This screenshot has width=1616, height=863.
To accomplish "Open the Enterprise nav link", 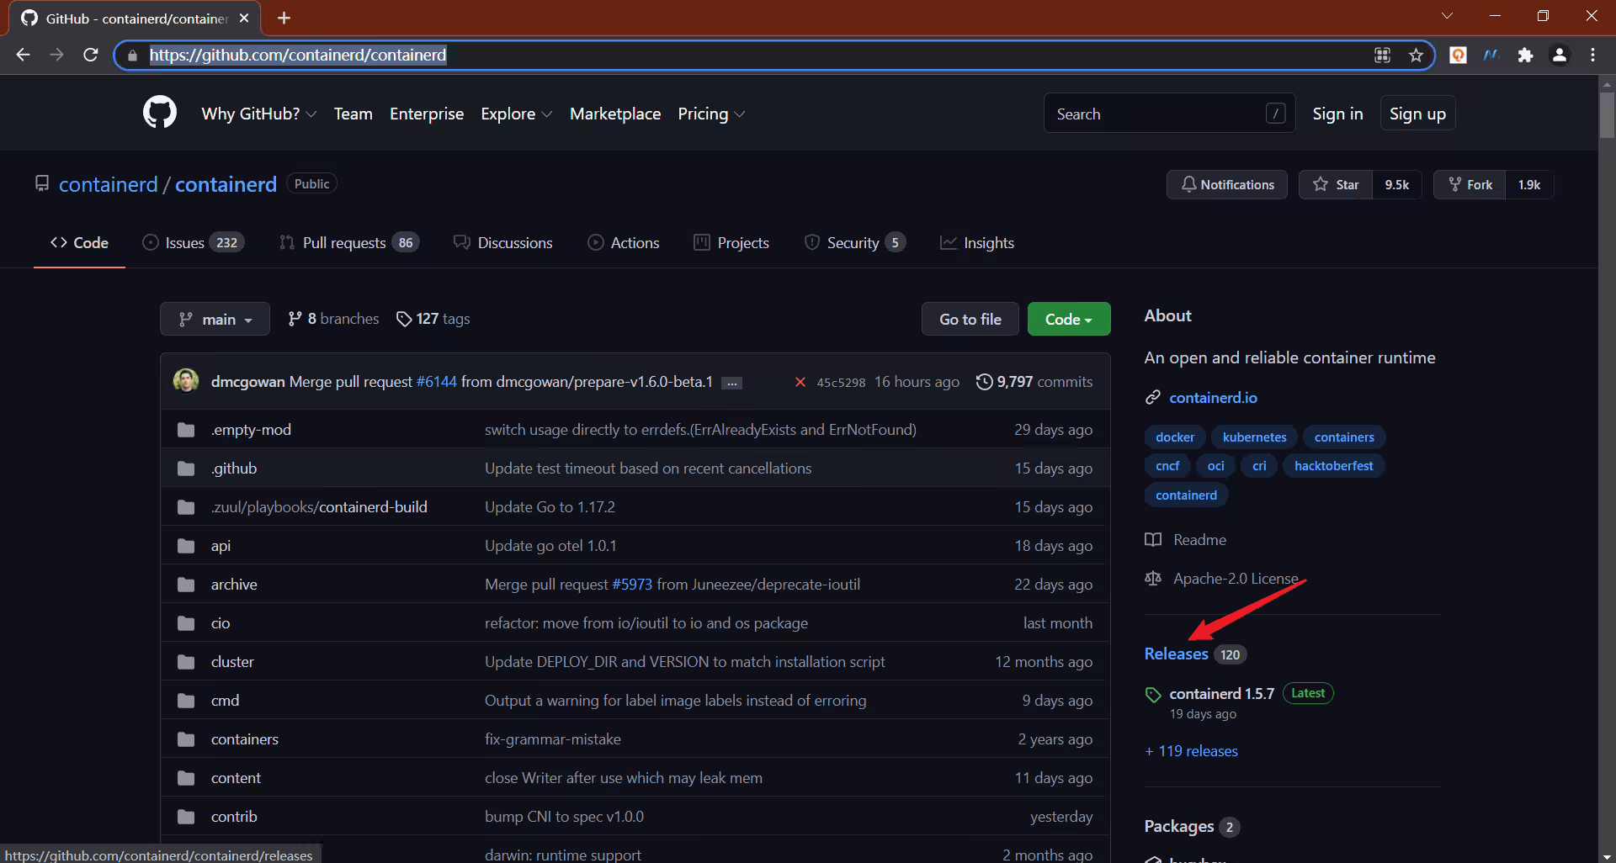I will [x=427, y=114].
